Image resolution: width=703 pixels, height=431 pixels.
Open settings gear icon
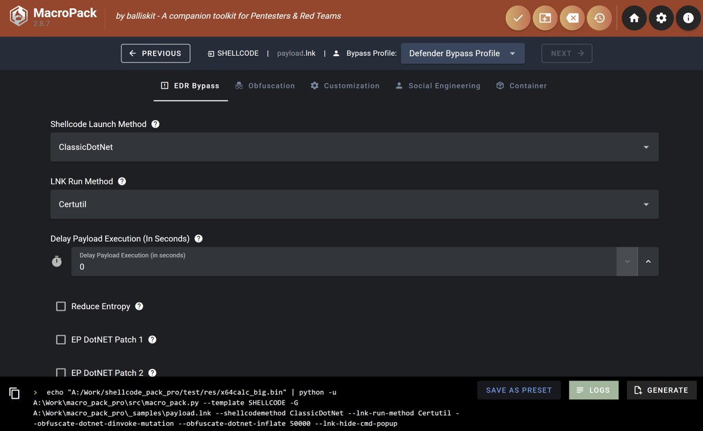point(661,18)
